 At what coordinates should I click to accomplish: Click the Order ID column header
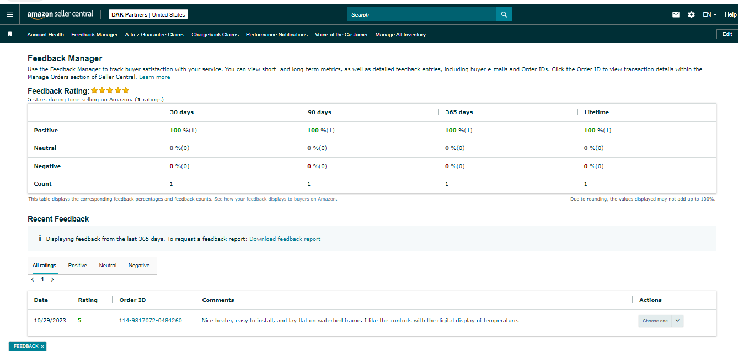coord(132,300)
